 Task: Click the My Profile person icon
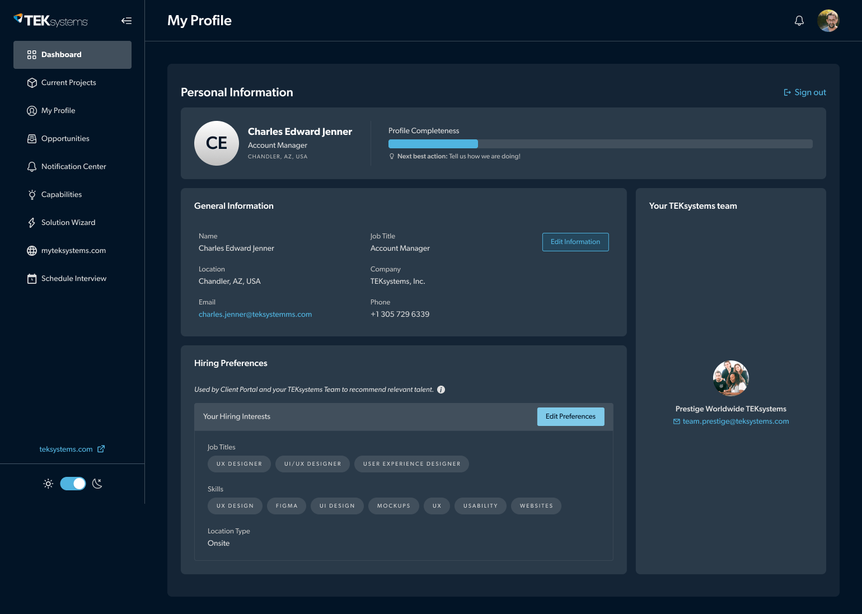click(x=32, y=111)
